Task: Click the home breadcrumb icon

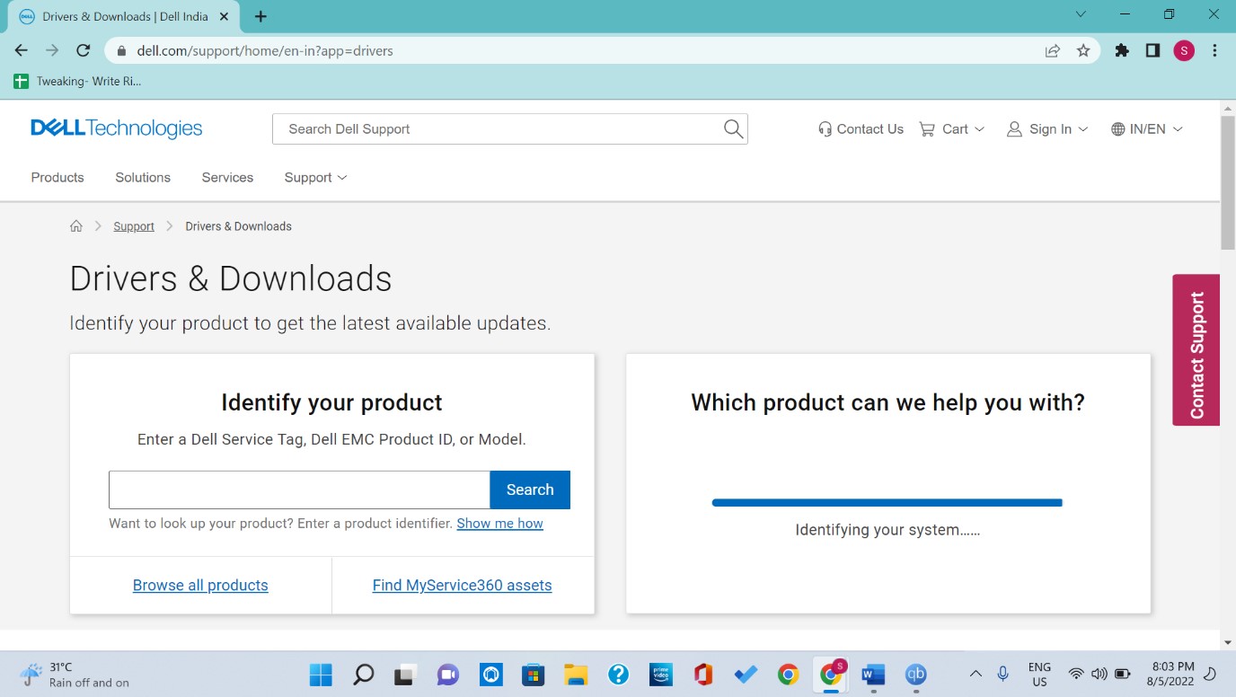Action: coord(76,226)
